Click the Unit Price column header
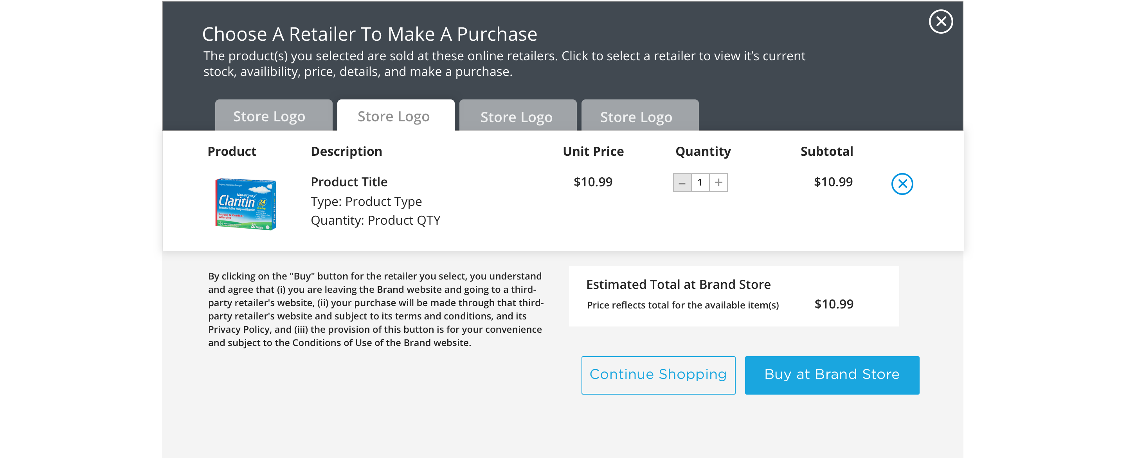Viewport: 1127px width, 458px height. (x=593, y=151)
